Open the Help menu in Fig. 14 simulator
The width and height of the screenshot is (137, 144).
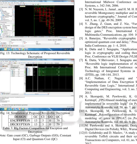pos(16,61)
